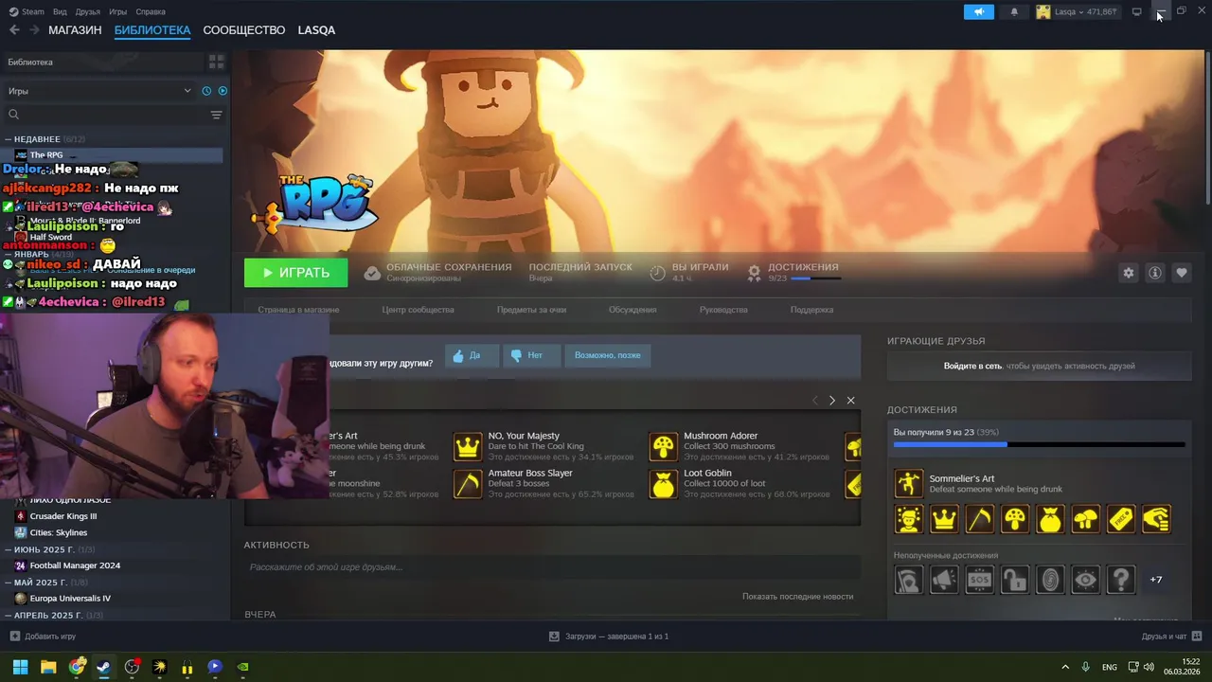Switch to Big Picture mode via the monitor icon
Image resolution: width=1212 pixels, height=682 pixels.
point(1136,12)
